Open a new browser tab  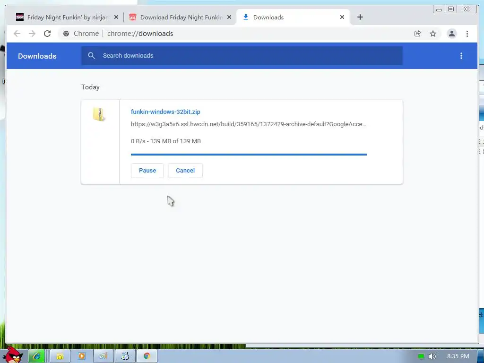[x=360, y=17]
